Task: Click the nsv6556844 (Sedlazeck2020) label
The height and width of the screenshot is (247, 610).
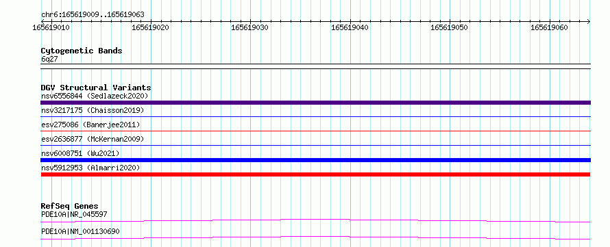Action: click(x=95, y=96)
